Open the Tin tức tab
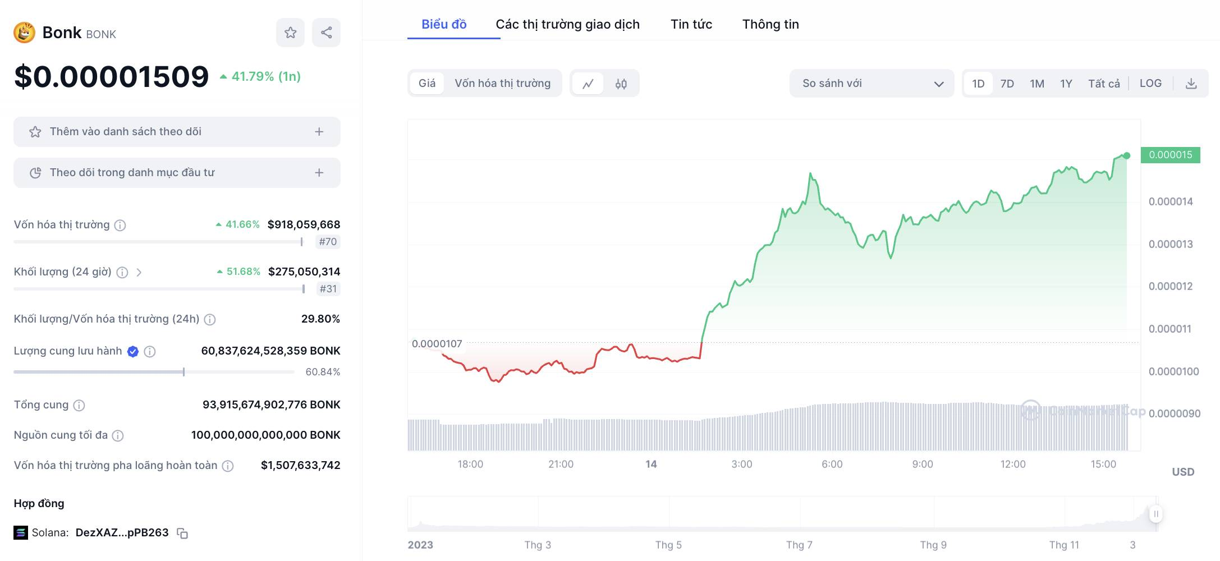 tap(691, 24)
